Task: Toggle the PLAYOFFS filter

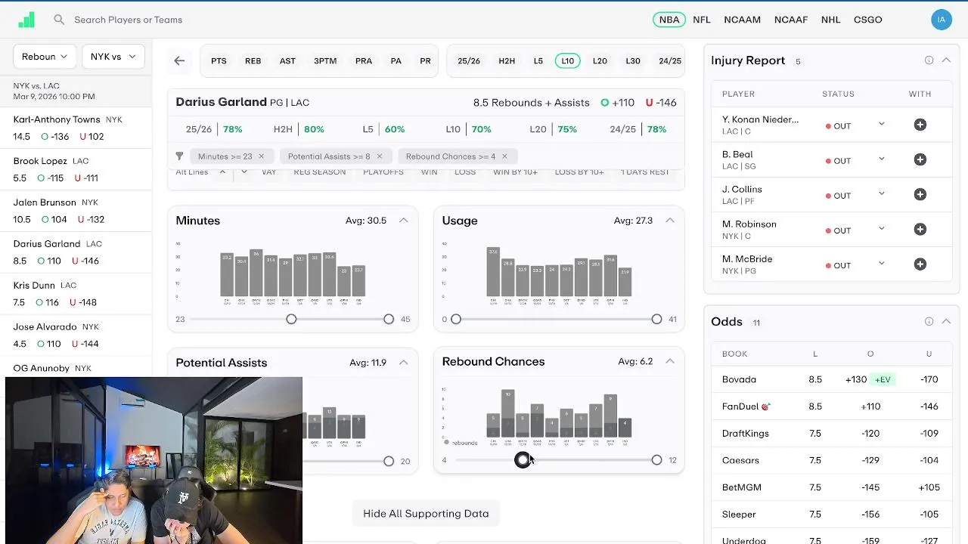Action: [x=383, y=172]
